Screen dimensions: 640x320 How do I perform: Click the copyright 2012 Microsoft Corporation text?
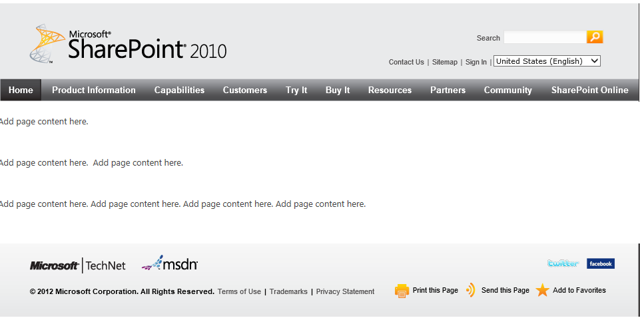tap(122, 291)
